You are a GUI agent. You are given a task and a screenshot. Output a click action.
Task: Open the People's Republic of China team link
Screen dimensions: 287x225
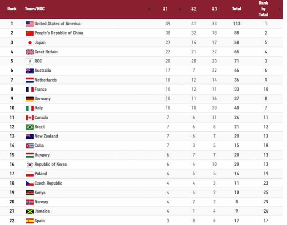(x=59, y=33)
